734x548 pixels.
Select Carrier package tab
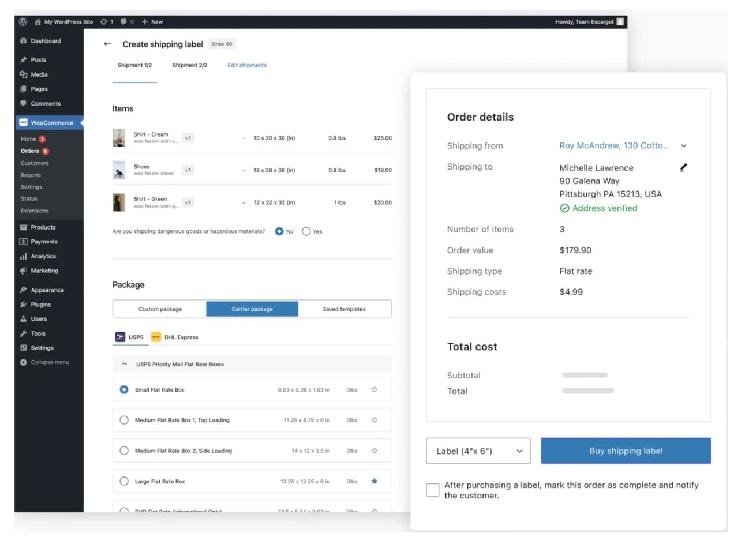252,309
